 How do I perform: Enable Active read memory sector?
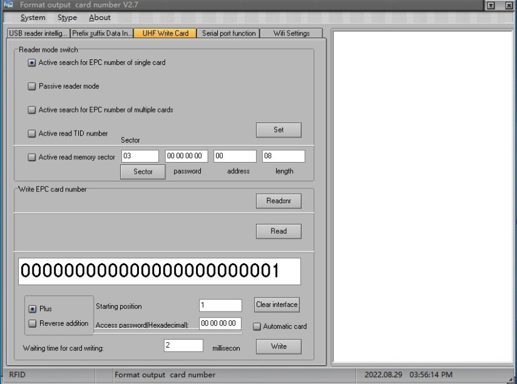click(32, 158)
